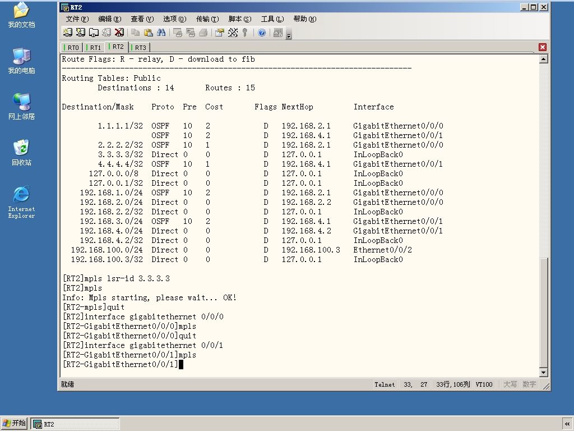Open the 查看(V) menu
The image size is (574, 431).
point(142,19)
